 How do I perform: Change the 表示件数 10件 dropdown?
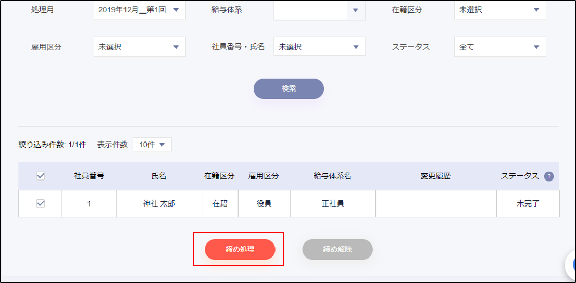coord(152,145)
